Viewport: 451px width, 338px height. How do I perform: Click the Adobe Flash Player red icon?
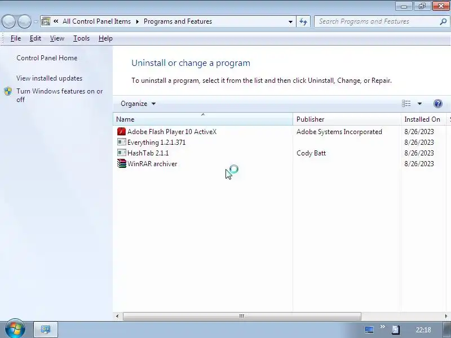[x=121, y=132]
